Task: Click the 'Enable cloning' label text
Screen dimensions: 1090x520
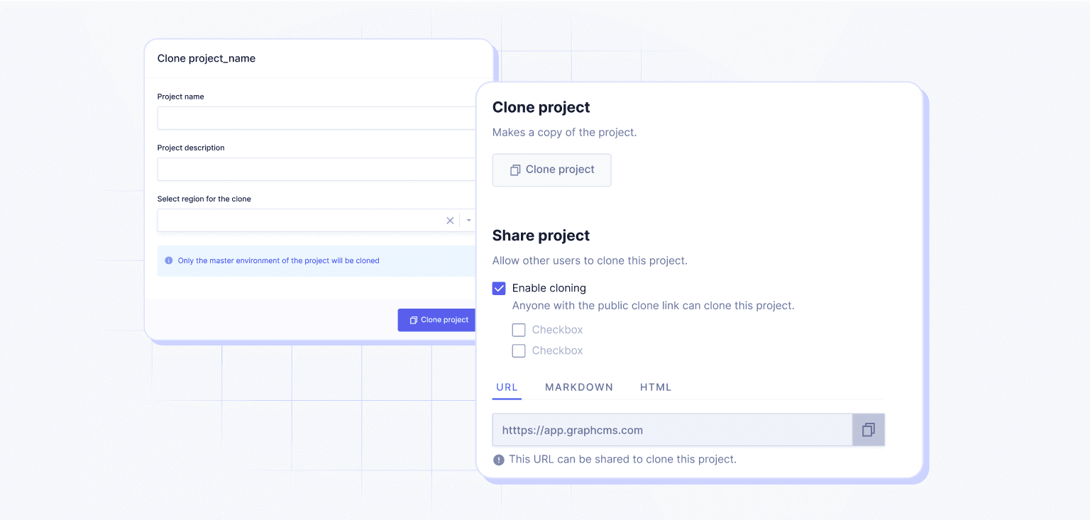Action: coord(549,288)
